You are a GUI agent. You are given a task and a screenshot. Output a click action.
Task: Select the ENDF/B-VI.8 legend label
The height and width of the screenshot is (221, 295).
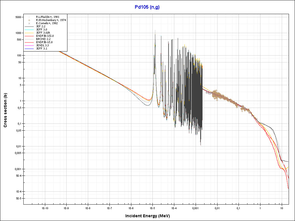(44, 42)
